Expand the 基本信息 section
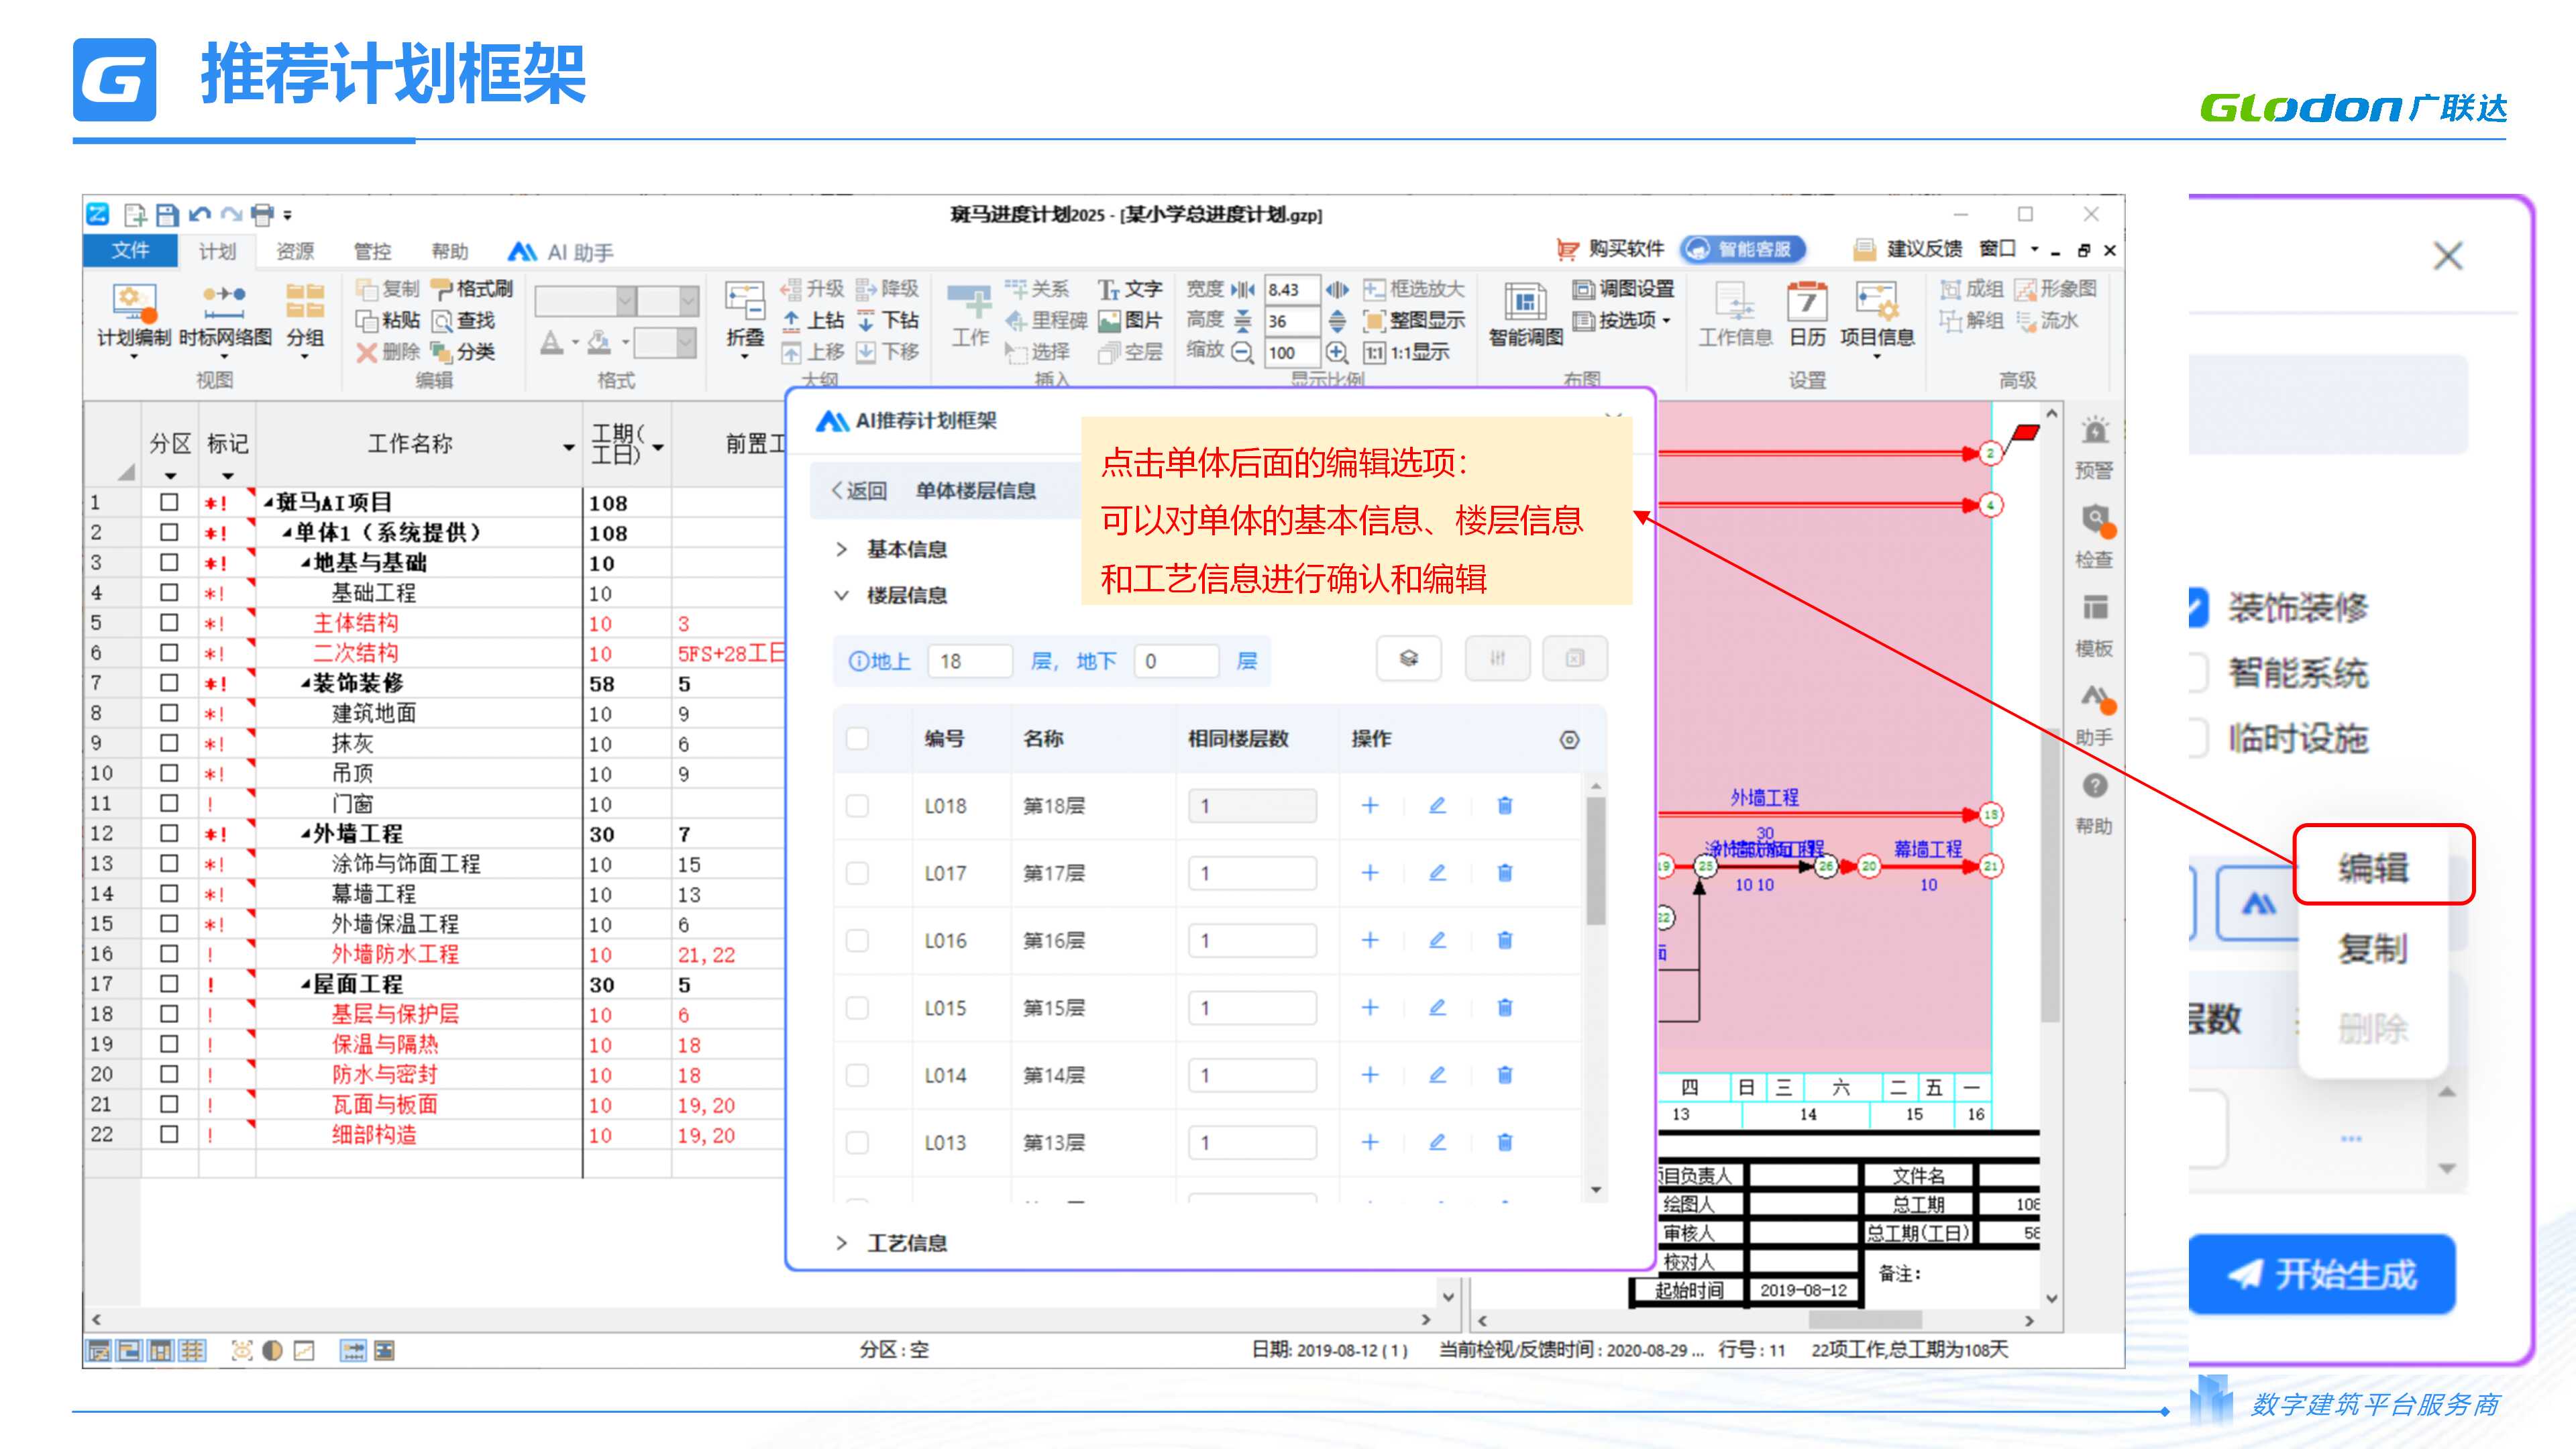 pyautogui.click(x=842, y=549)
